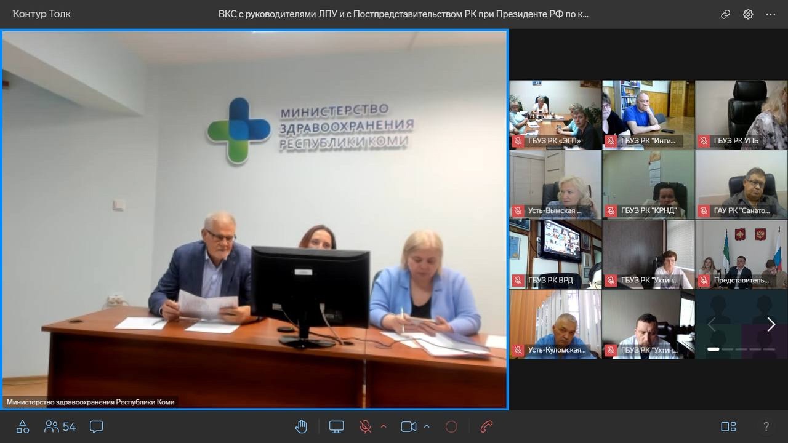The image size is (788, 443).
Task: Copy the meeting link
Action: point(725,14)
